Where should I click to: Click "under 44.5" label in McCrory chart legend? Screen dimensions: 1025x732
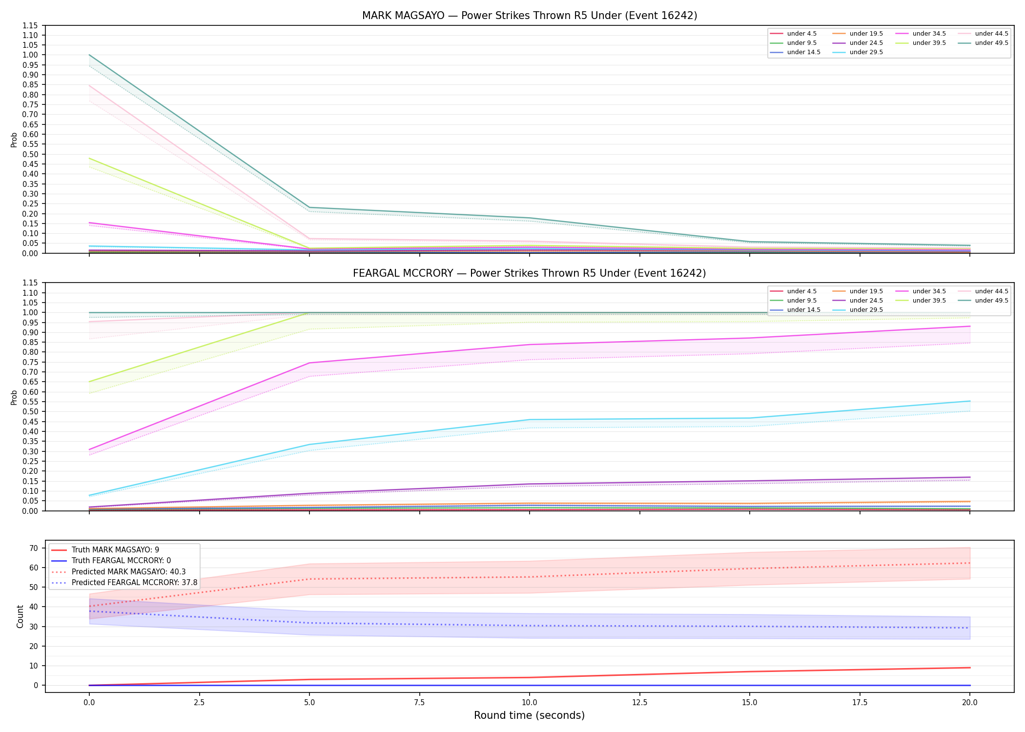point(991,291)
